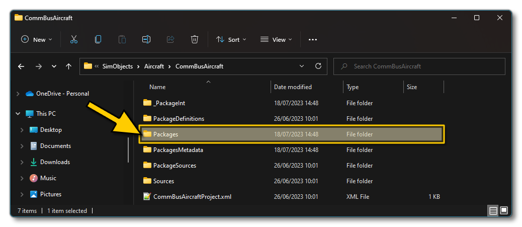Click the Cut scissors icon
The height and width of the screenshot is (227, 522).
coord(74,39)
